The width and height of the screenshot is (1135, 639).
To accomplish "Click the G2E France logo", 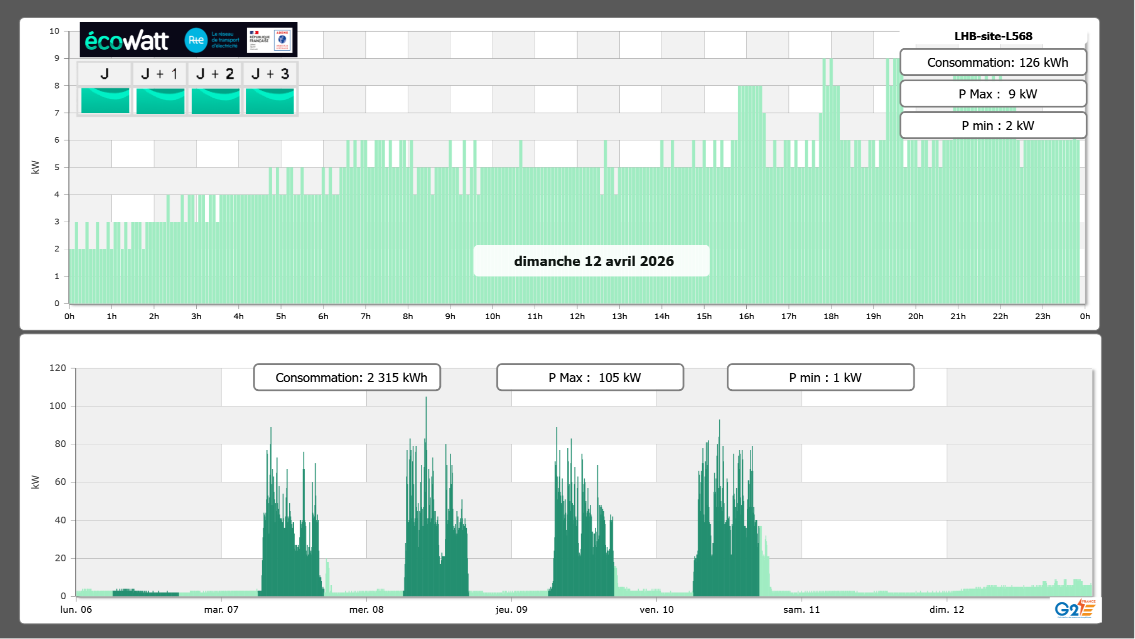I will point(1074,609).
